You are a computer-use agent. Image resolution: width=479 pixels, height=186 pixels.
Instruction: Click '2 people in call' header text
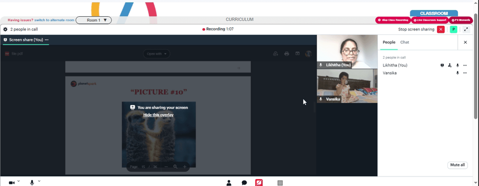(24, 29)
